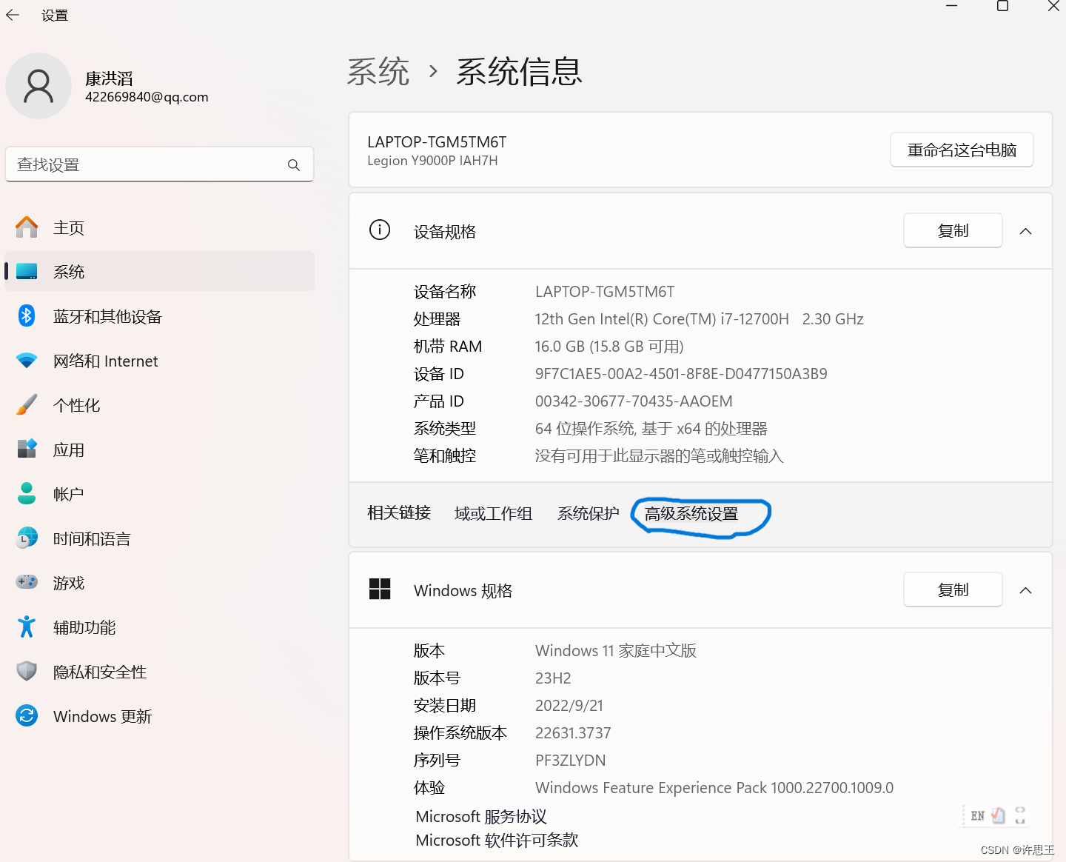Click the Bluetooth icon in sidebar

coord(27,316)
